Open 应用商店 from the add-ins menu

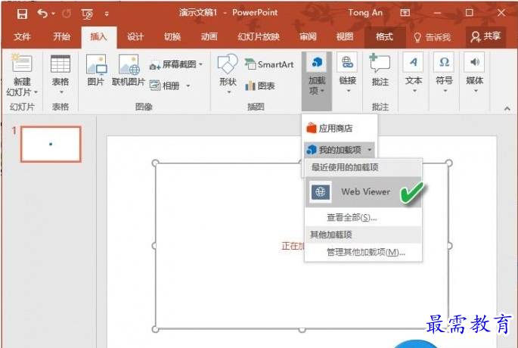point(340,128)
